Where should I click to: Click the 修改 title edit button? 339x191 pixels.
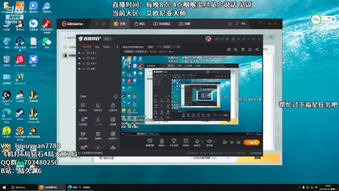[150, 47]
